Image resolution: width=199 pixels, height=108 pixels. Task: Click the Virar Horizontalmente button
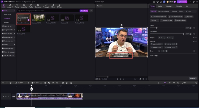[158, 17]
